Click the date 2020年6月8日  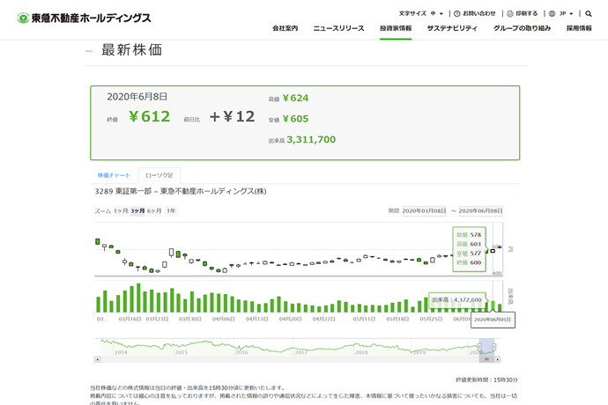[137, 97]
